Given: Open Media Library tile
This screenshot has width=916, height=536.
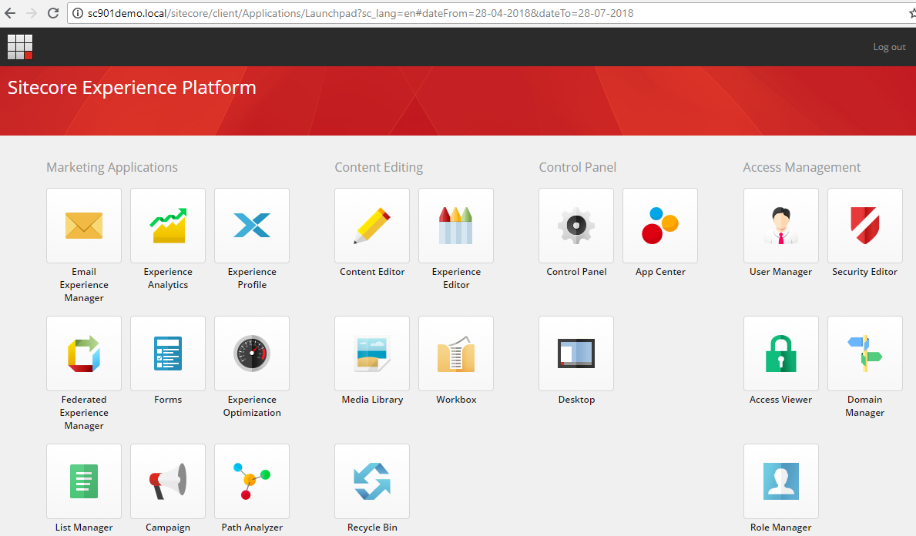Looking at the screenshot, I should pos(372,353).
